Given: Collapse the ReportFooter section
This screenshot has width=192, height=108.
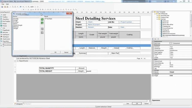Looking at the screenshot, I should (x=18, y=61).
